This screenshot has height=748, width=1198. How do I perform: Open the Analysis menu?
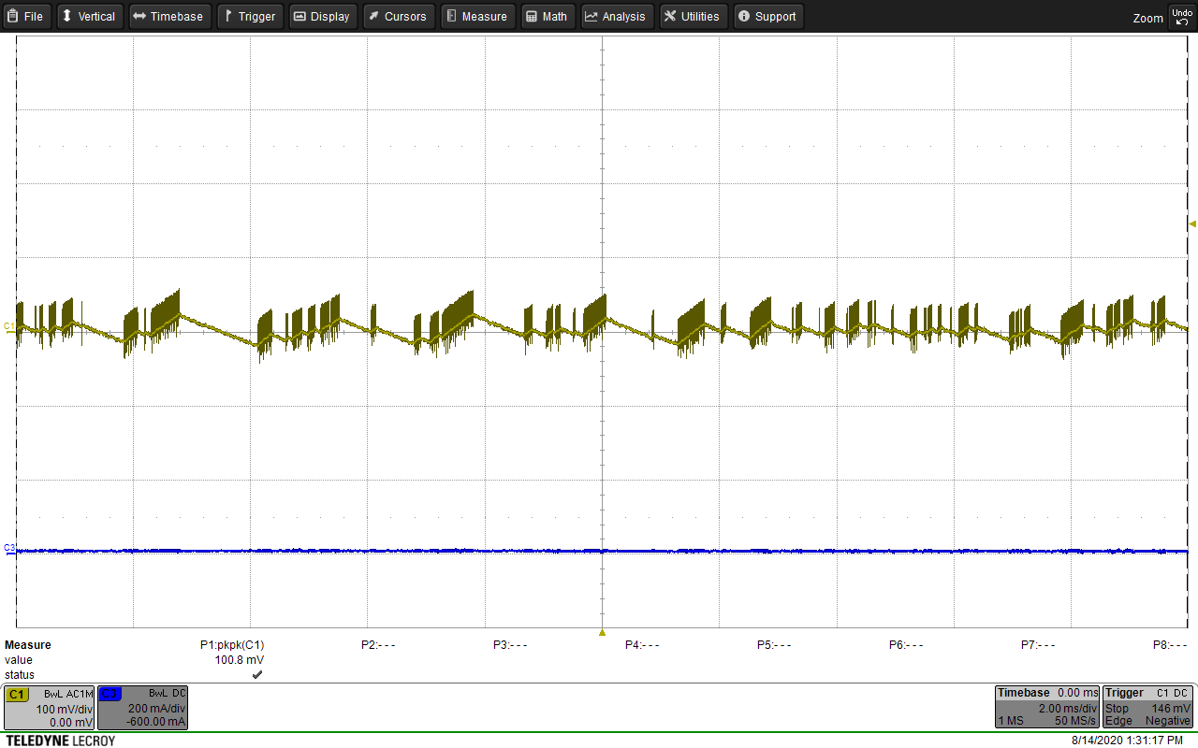[x=617, y=16]
